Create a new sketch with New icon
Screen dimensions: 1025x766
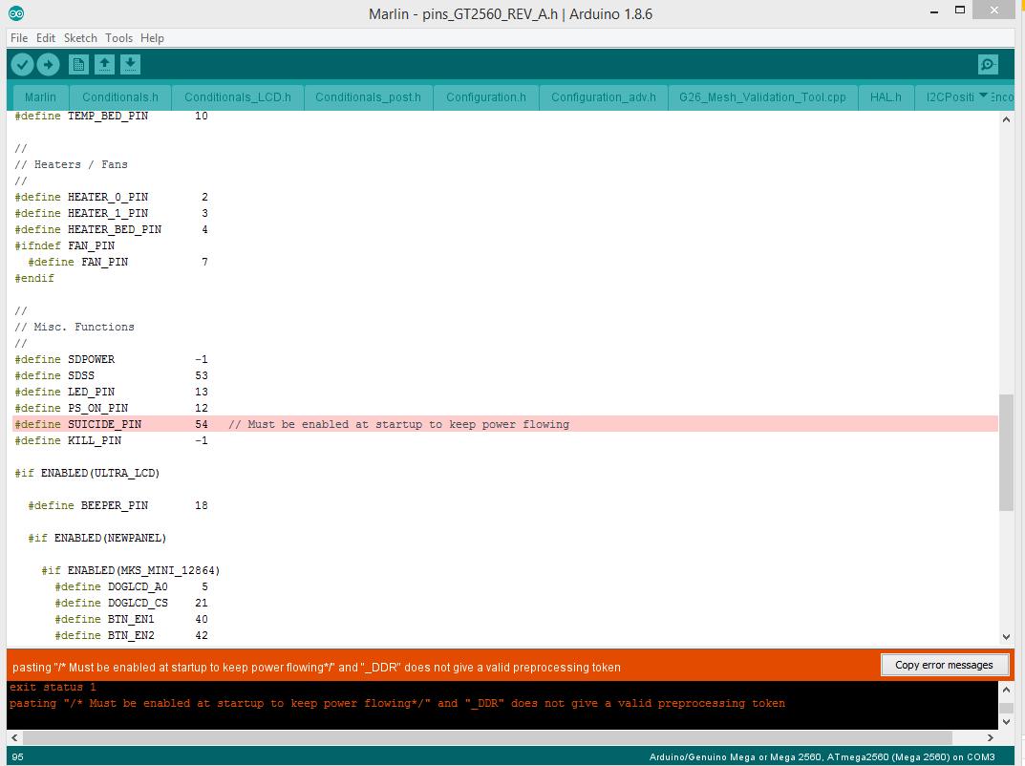click(78, 64)
